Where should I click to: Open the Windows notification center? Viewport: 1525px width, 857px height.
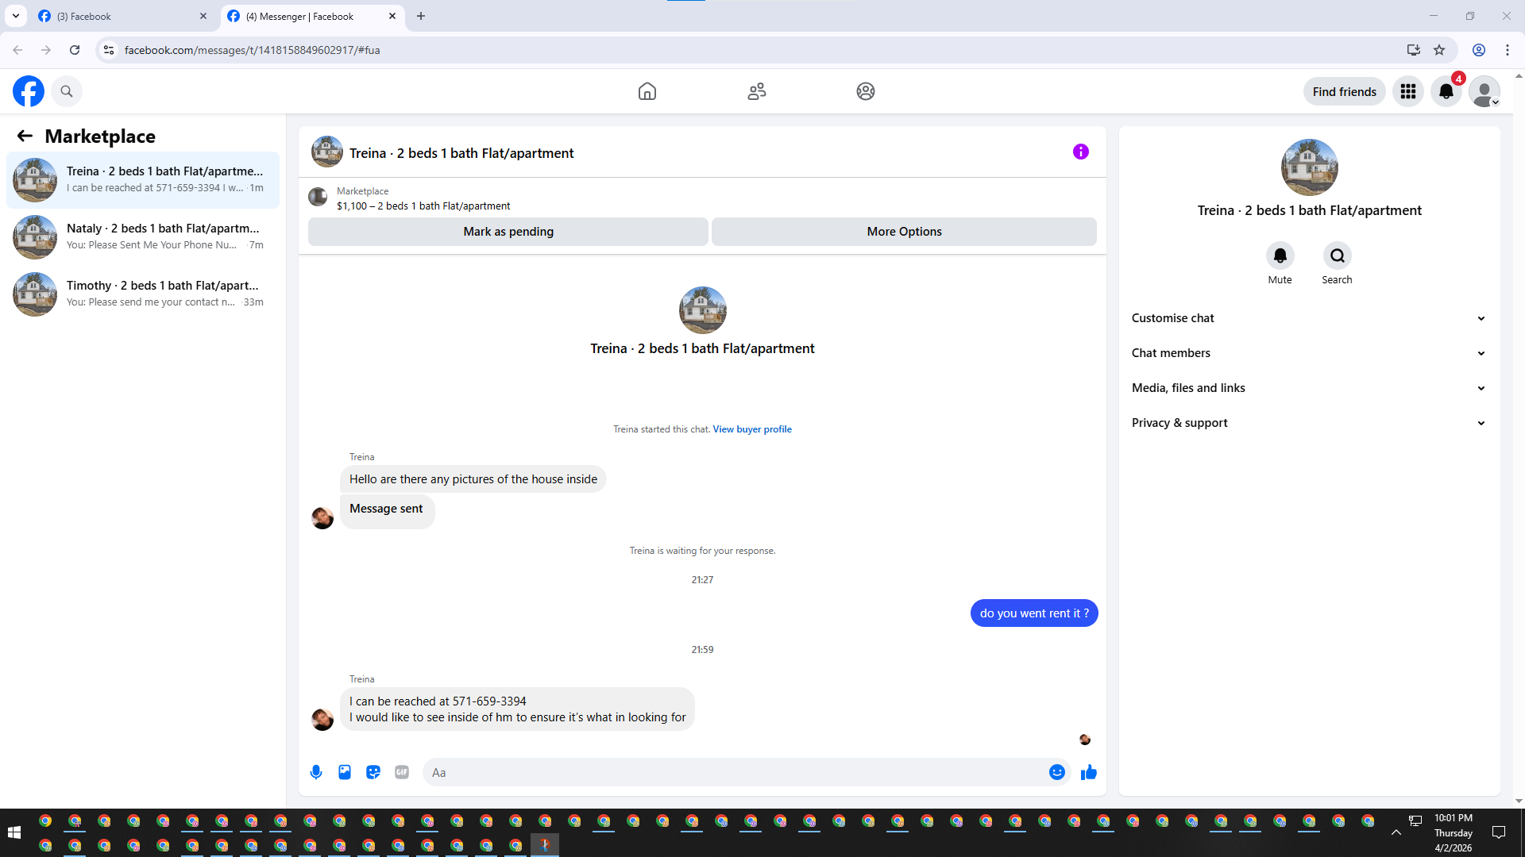[x=1499, y=832]
